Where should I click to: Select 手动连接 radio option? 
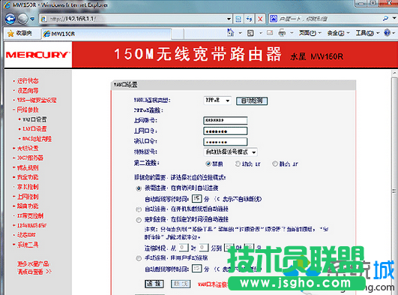[139, 259]
